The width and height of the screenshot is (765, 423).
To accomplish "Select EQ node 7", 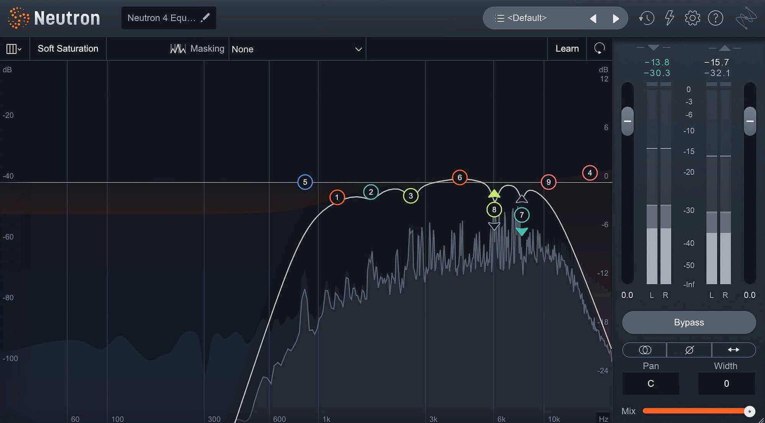I will [x=521, y=215].
